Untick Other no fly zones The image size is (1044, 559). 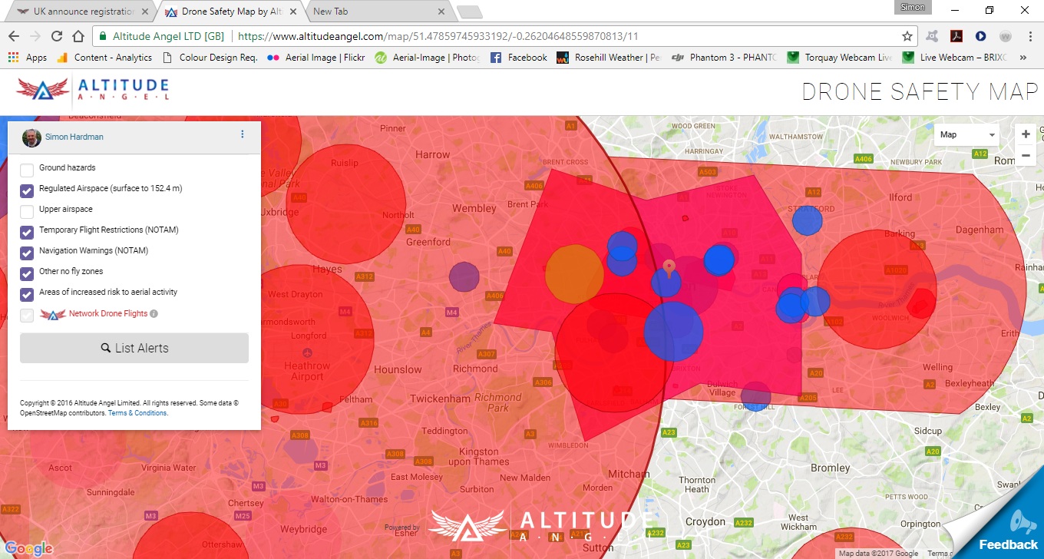coord(27,273)
